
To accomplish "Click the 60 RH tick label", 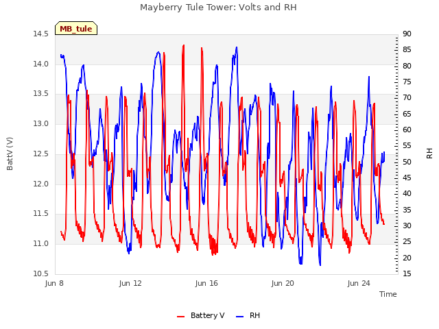I will tap(407, 130).
